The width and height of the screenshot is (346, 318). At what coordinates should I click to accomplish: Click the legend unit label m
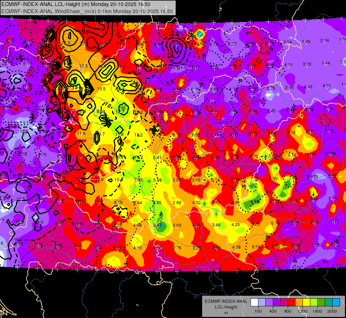pos(226,313)
